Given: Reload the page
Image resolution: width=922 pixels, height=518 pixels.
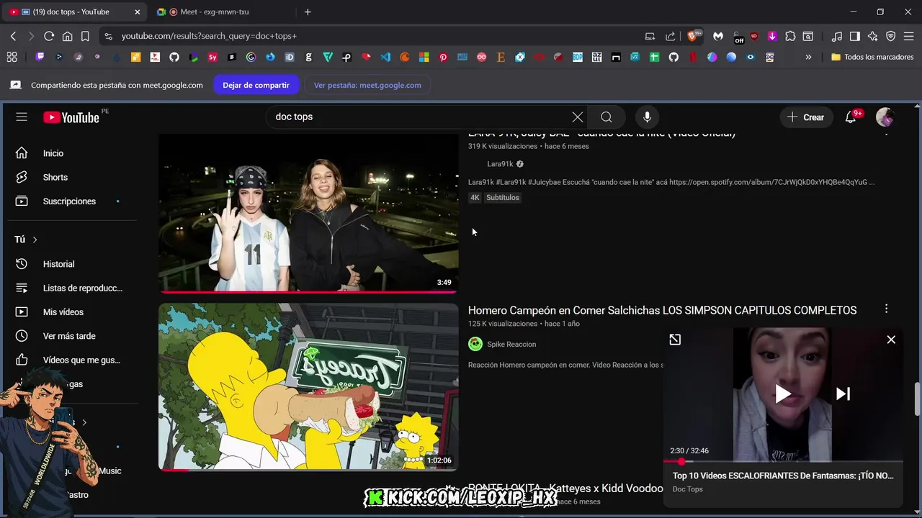Looking at the screenshot, I should point(49,36).
